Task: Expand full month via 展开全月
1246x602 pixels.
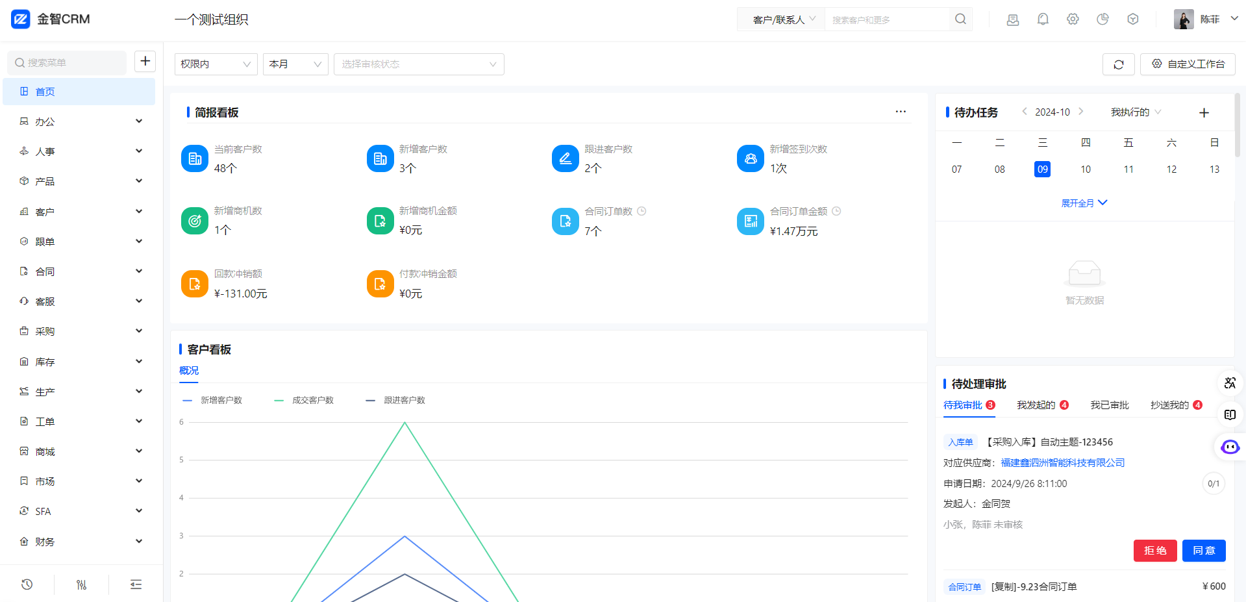Action: click(1084, 203)
